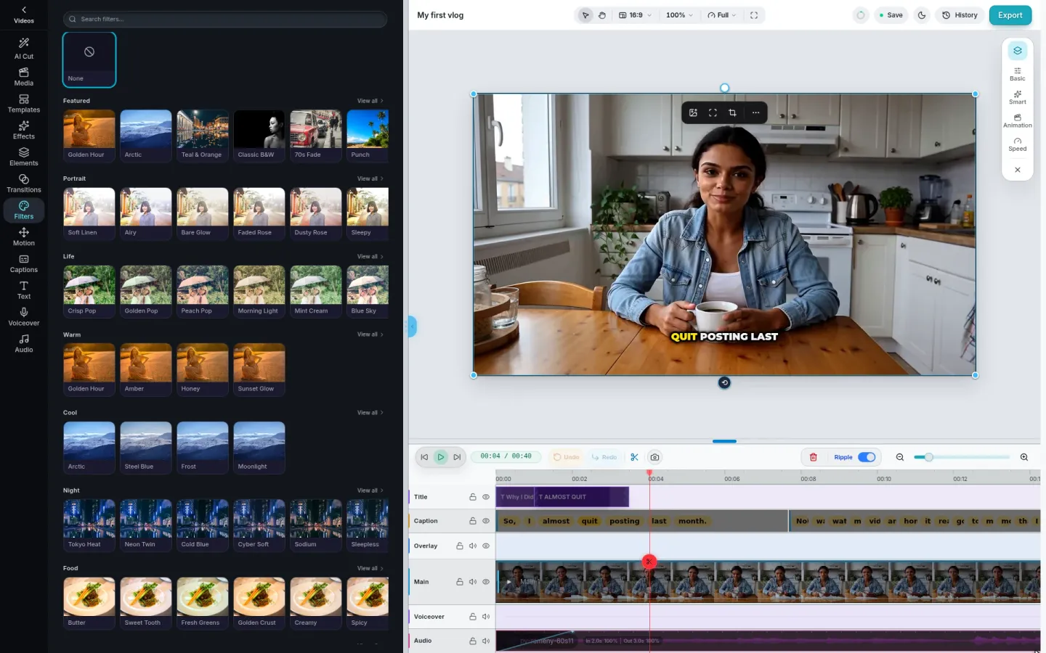Lock the Main track
1046x653 pixels.
(460, 582)
